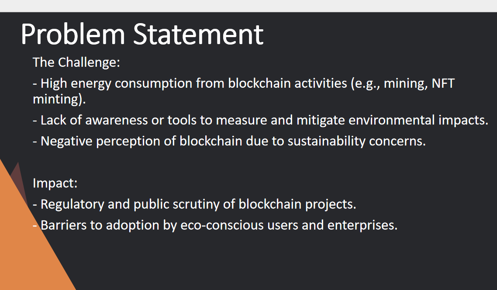
Task: Click the Negative perception bullet line
Action: click(228, 141)
